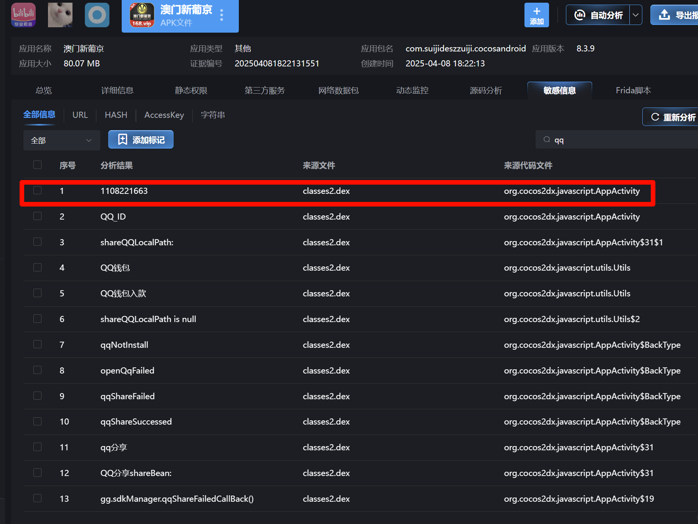This screenshot has height=524, width=698.
Task: Click the 来源代码文件 column header
Action: 528,165
